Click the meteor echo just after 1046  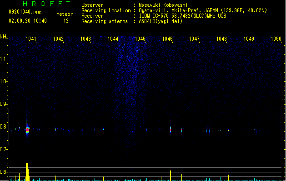(x=171, y=129)
